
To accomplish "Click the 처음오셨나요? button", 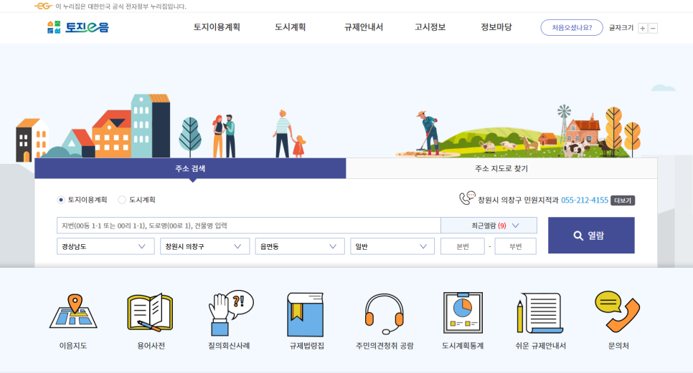I will (x=572, y=27).
